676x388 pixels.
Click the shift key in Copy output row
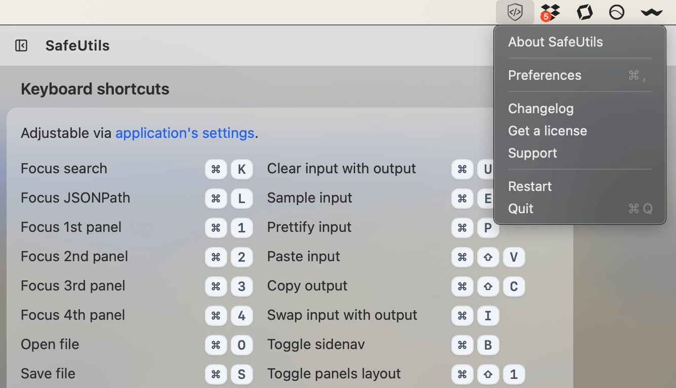coord(488,286)
